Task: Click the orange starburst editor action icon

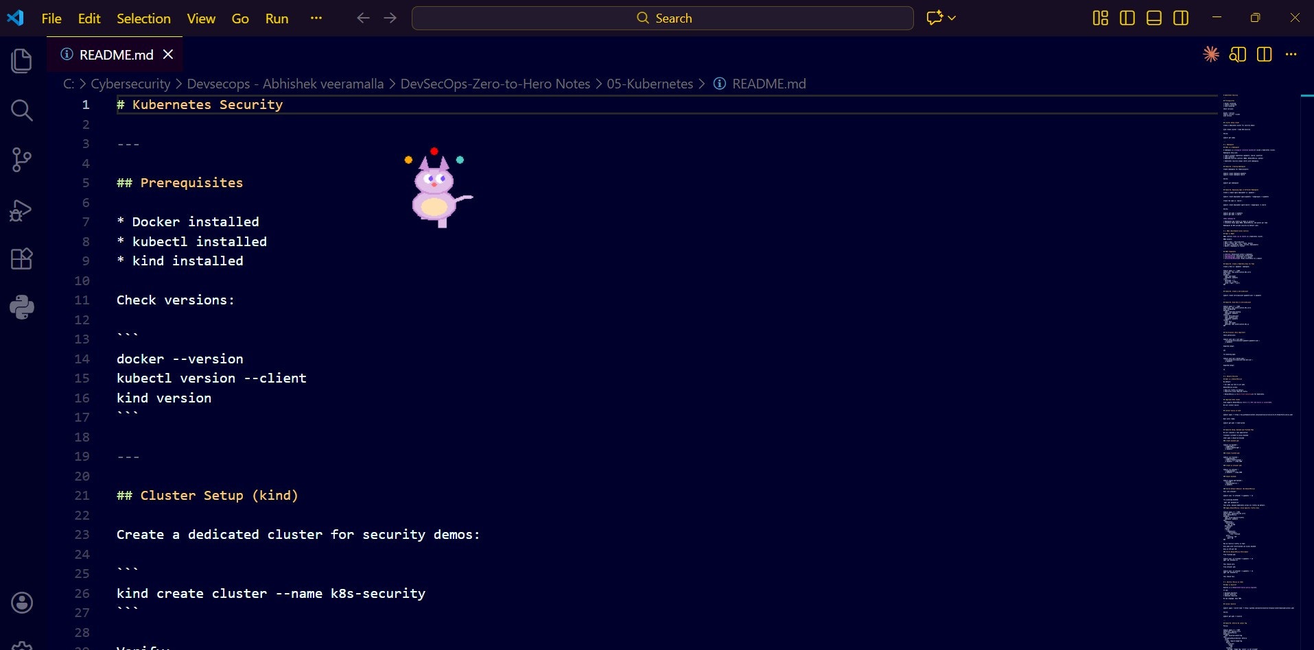Action: 1211,54
